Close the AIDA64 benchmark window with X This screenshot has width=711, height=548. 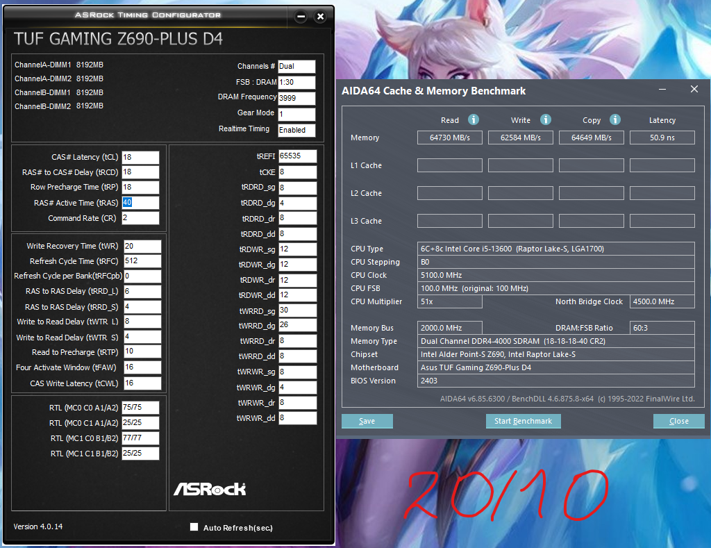pyautogui.click(x=694, y=90)
